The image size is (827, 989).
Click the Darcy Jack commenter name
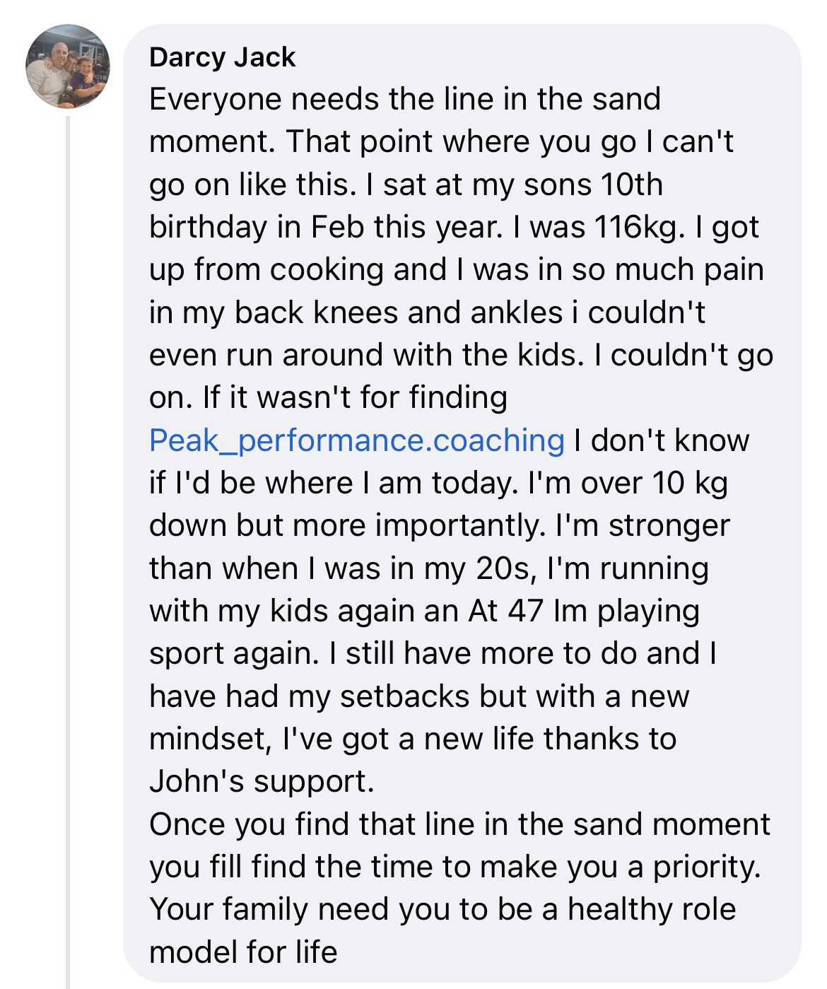click(x=222, y=57)
